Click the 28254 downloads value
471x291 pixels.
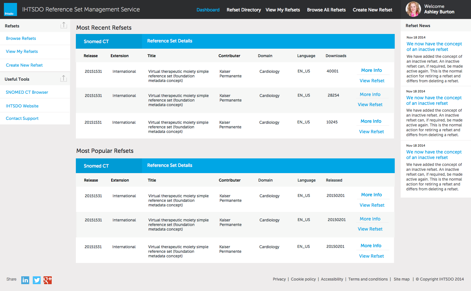[x=333, y=95]
